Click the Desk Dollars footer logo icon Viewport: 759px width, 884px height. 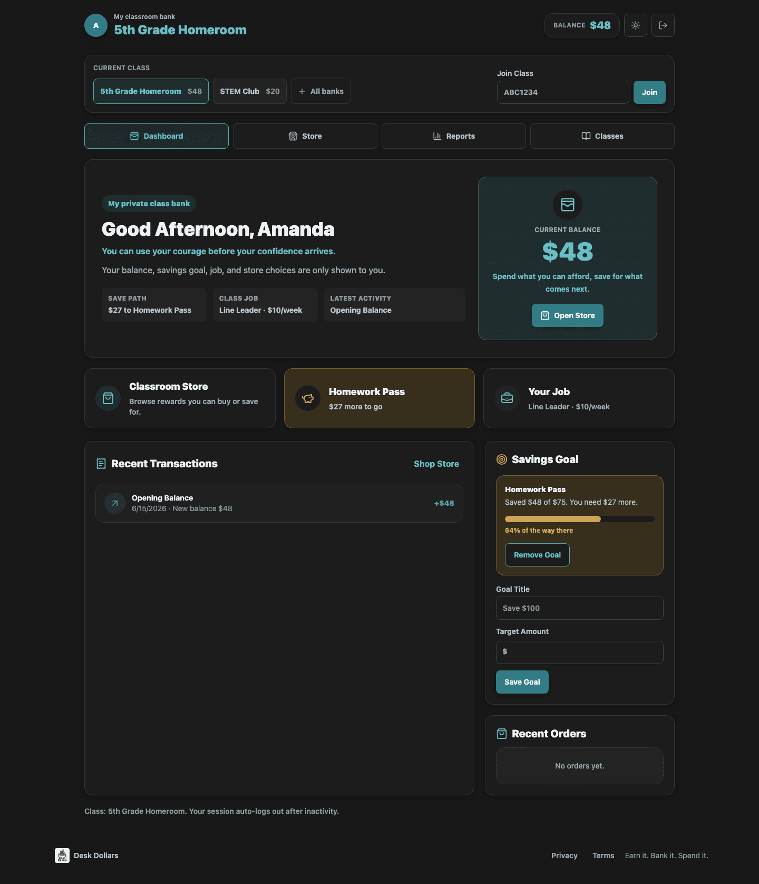click(62, 856)
